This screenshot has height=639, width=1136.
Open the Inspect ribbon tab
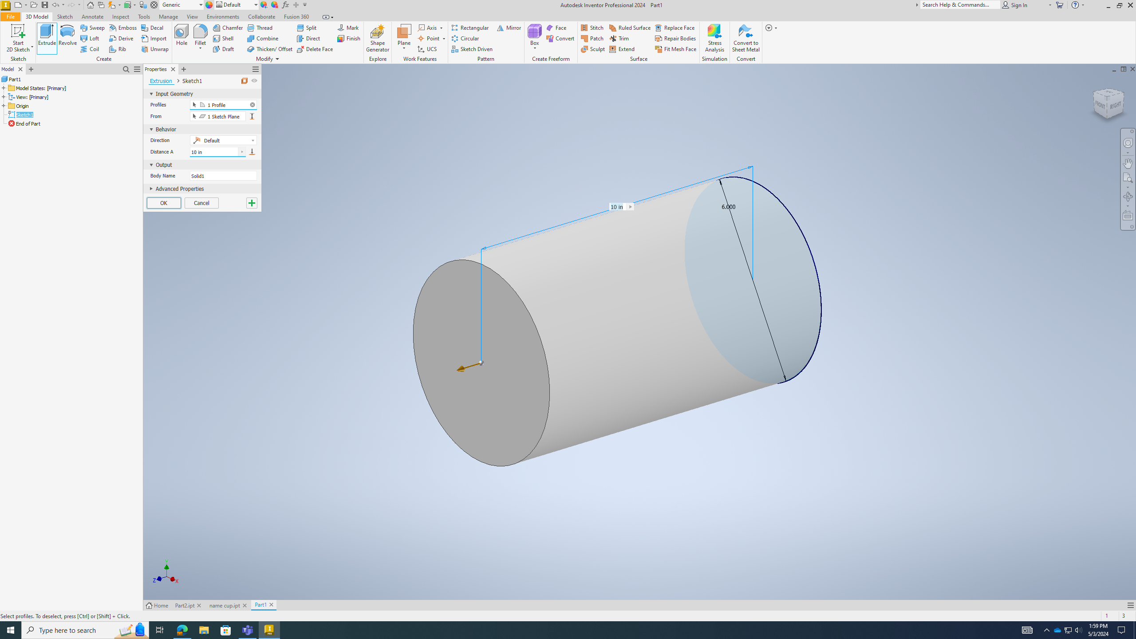coord(120,16)
